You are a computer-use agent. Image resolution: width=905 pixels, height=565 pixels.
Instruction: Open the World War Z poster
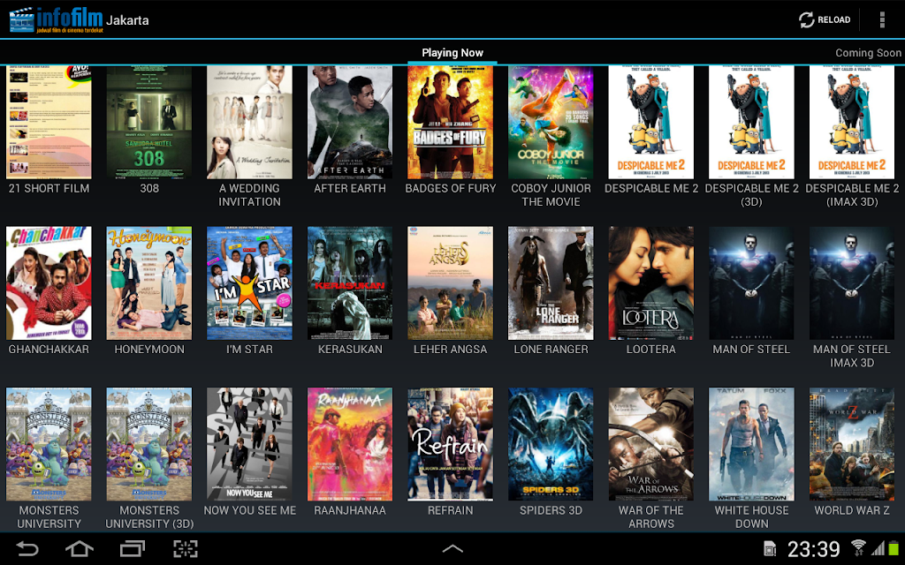(x=852, y=444)
